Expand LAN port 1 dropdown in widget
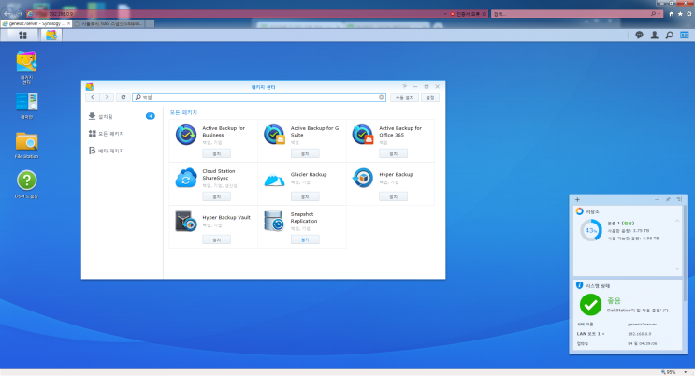This screenshot has width=695, height=376. click(603, 334)
